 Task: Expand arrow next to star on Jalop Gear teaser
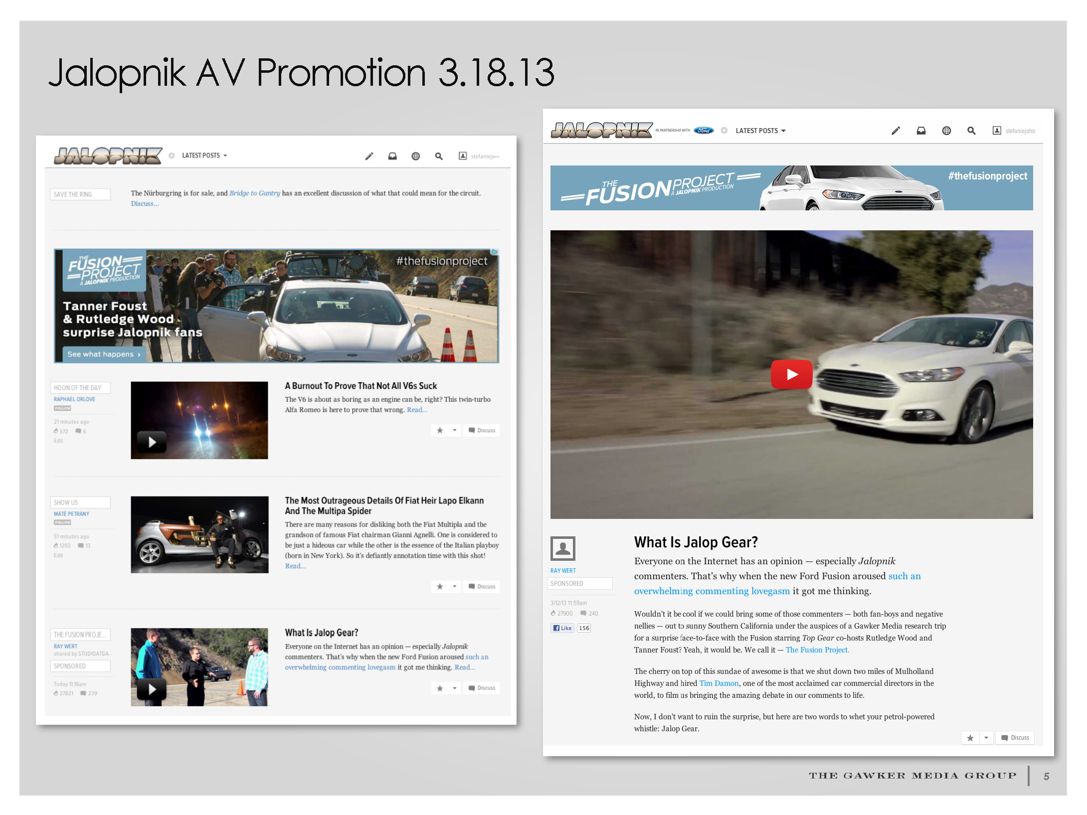(454, 688)
